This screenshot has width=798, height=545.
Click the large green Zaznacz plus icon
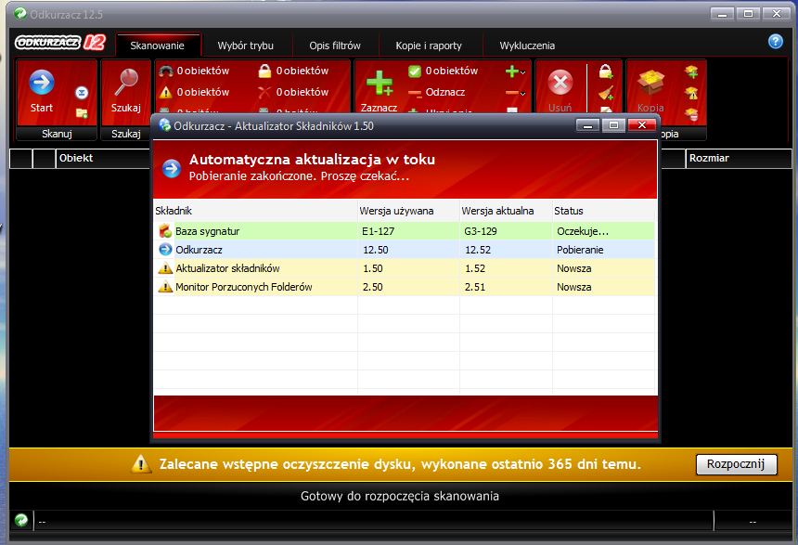coord(379,84)
